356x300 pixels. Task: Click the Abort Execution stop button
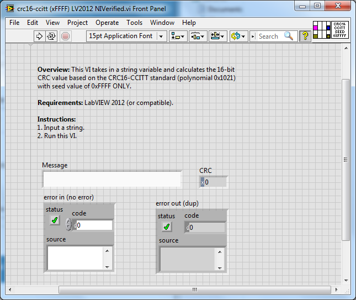point(66,36)
